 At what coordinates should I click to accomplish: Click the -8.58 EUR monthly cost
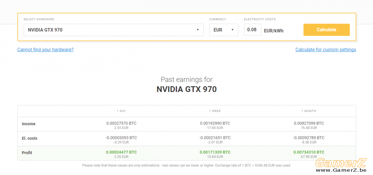(x=309, y=142)
